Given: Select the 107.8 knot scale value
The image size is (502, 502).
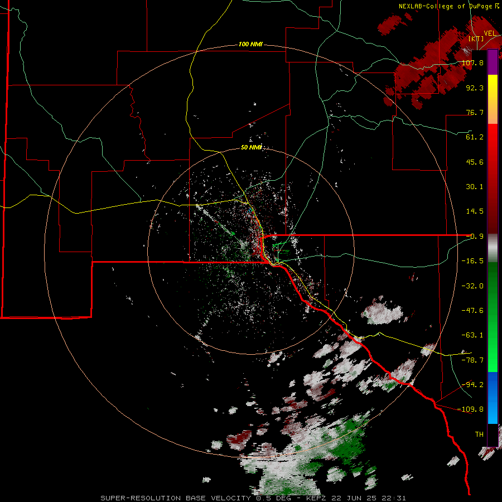Looking at the screenshot, I should point(472,62).
